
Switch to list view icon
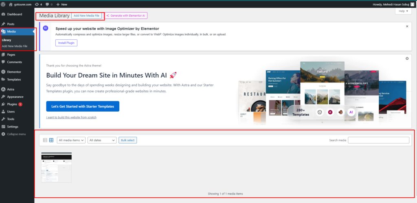pyautogui.click(x=45, y=140)
